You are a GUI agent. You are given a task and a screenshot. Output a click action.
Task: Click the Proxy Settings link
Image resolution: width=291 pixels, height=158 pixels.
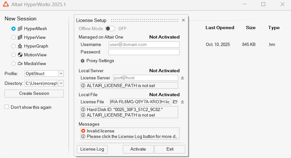100,61
